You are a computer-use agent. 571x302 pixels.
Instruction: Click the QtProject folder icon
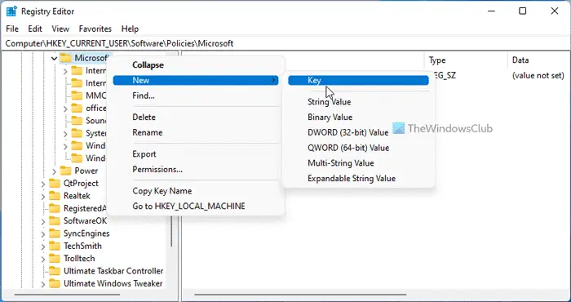point(55,183)
